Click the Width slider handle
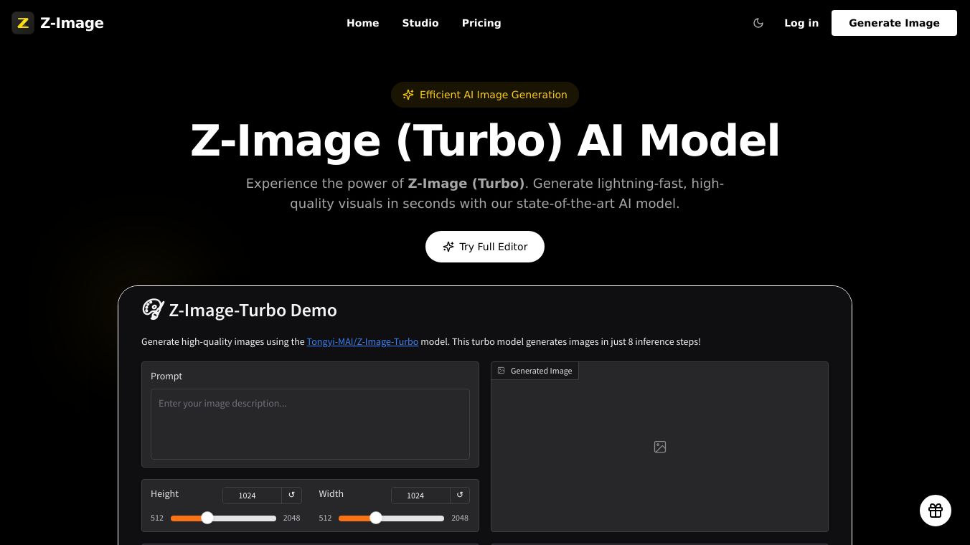This screenshot has height=545, width=970. tap(376, 518)
